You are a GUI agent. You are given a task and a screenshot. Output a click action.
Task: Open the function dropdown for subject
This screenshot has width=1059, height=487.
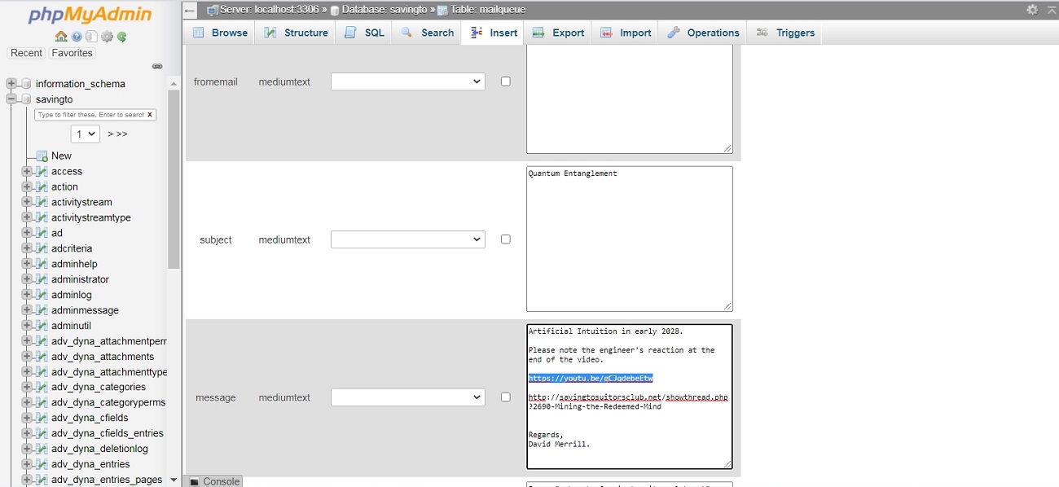407,239
